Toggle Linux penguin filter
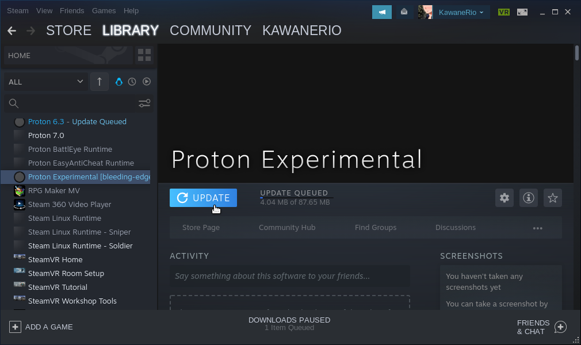The image size is (581, 345). [119, 82]
